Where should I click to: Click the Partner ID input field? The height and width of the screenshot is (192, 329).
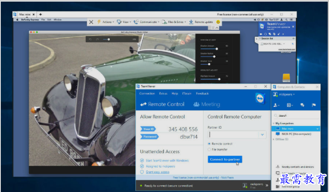tap(233, 135)
